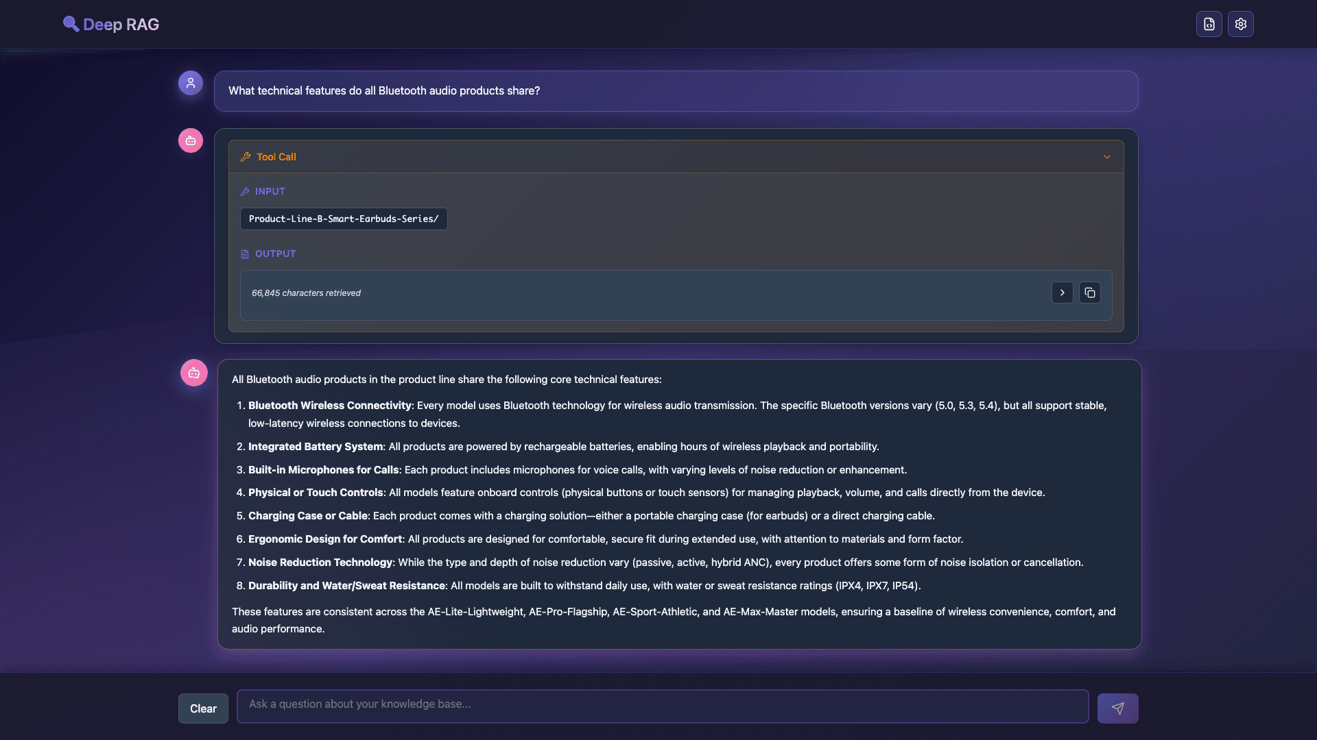Click the OUTPUT section label

275,254
